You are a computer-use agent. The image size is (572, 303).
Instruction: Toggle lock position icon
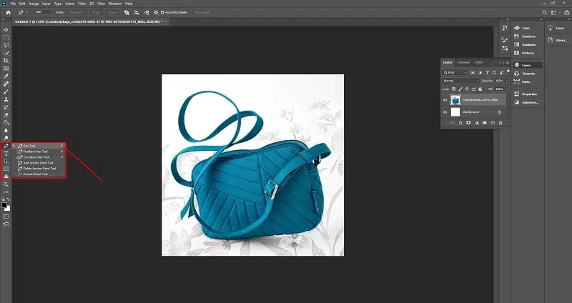[x=467, y=89]
